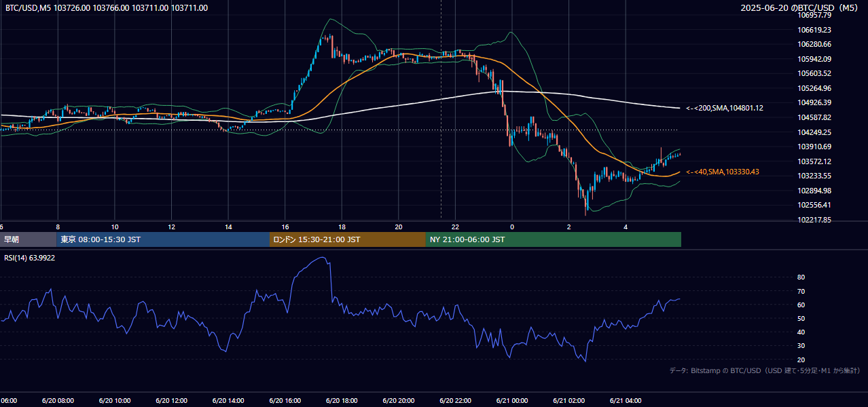Click hour label 14 on price chart axis

228,227
